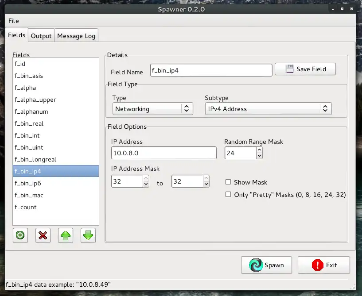Click the first IP Address Mask field
The width and height of the screenshot is (362, 296).
(x=127, y=181)
